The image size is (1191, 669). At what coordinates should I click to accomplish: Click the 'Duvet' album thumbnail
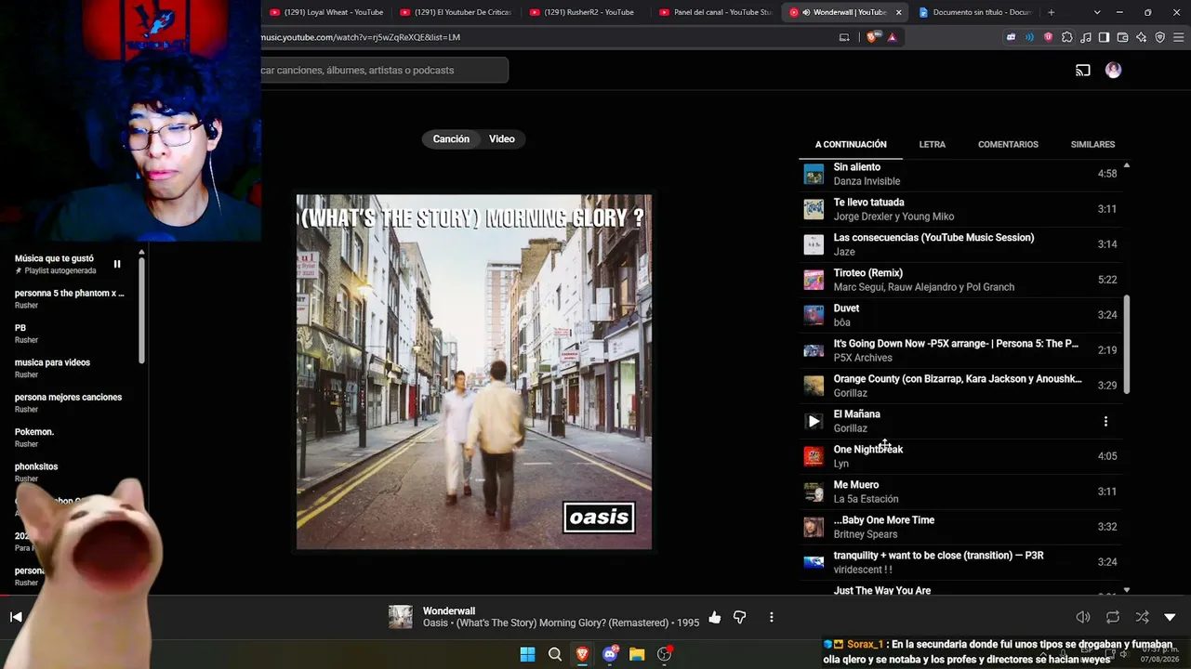(814, 316)
